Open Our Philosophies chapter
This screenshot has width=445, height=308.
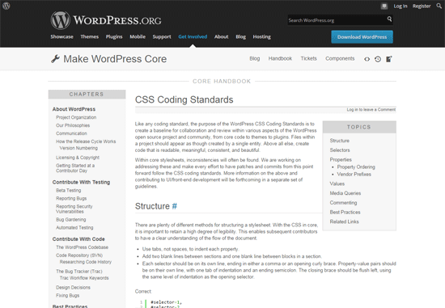tap(73, 125)
